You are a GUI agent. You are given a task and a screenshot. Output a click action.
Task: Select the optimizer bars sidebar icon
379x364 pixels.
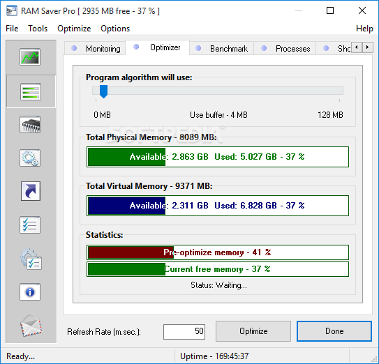click(31, 91)
